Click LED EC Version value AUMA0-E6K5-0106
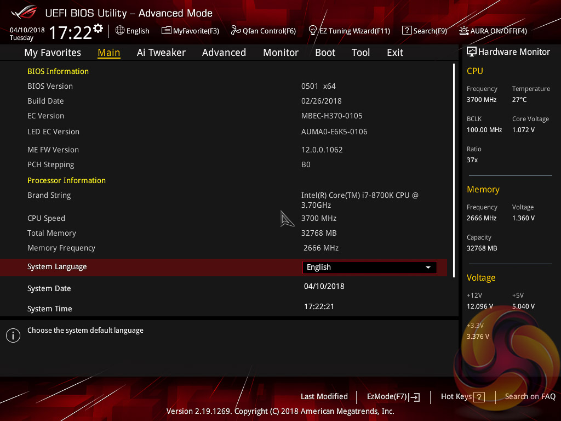 point(334,132)
